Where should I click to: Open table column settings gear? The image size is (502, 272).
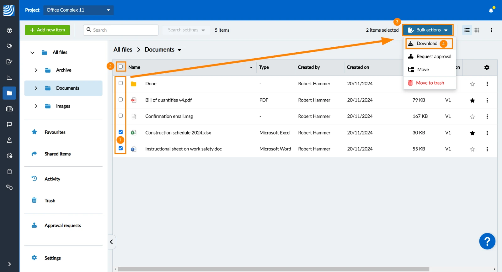487,67
